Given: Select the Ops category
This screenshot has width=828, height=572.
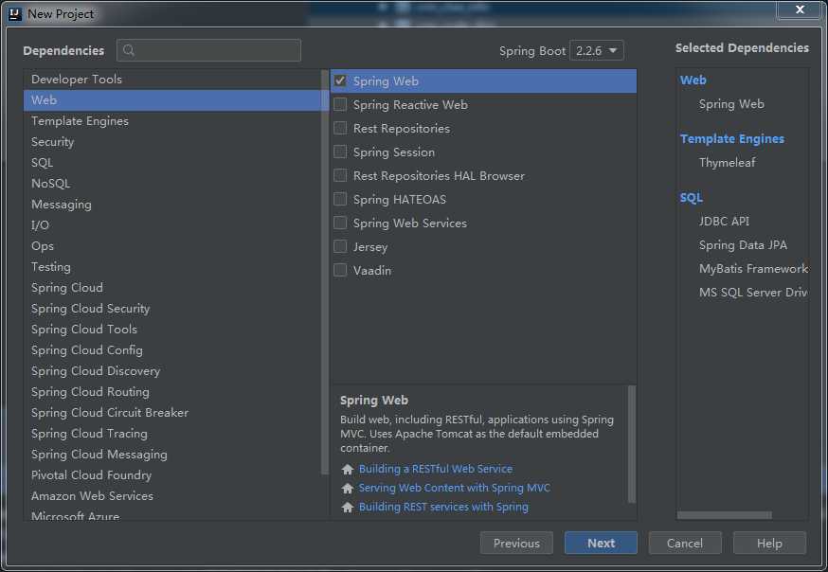Looking at the screenshot, I should [172, 246].
